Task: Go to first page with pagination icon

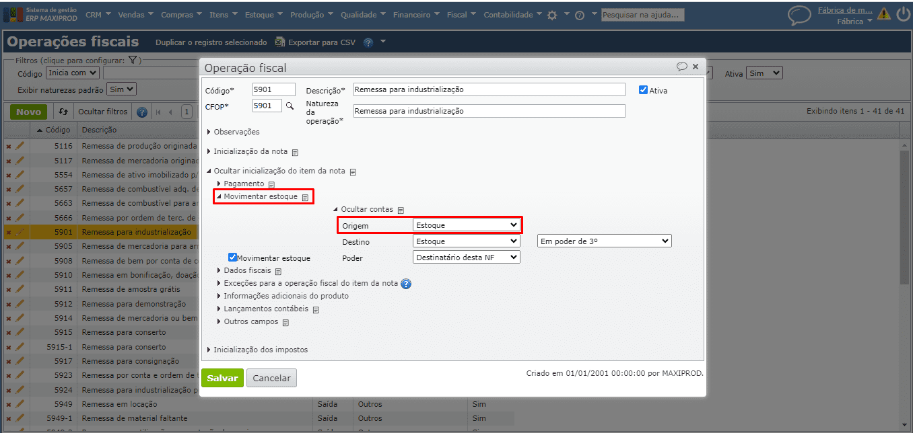Action: pyautogui.click(x=158, y=112)
